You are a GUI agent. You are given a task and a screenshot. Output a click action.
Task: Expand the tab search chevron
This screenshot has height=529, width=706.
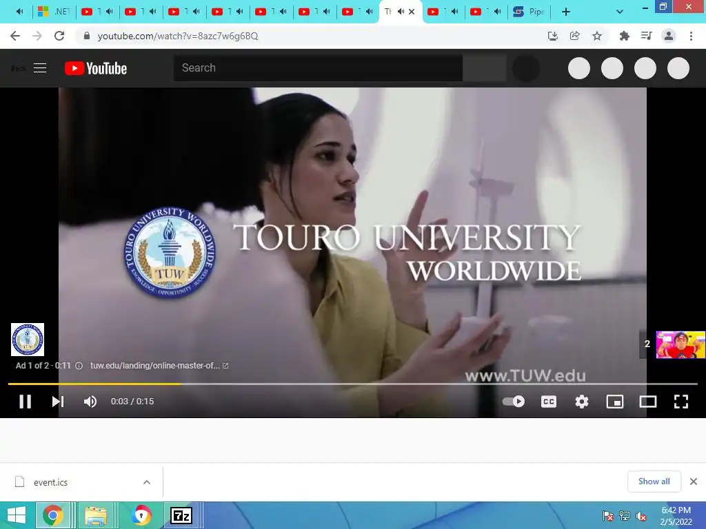620,12
